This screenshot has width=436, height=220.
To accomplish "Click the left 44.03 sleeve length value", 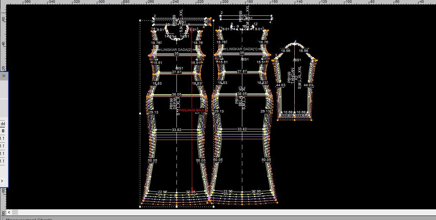I will 281,85.
